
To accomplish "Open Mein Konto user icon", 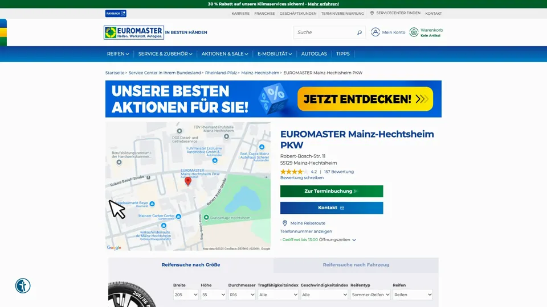I will pos(375,32).
